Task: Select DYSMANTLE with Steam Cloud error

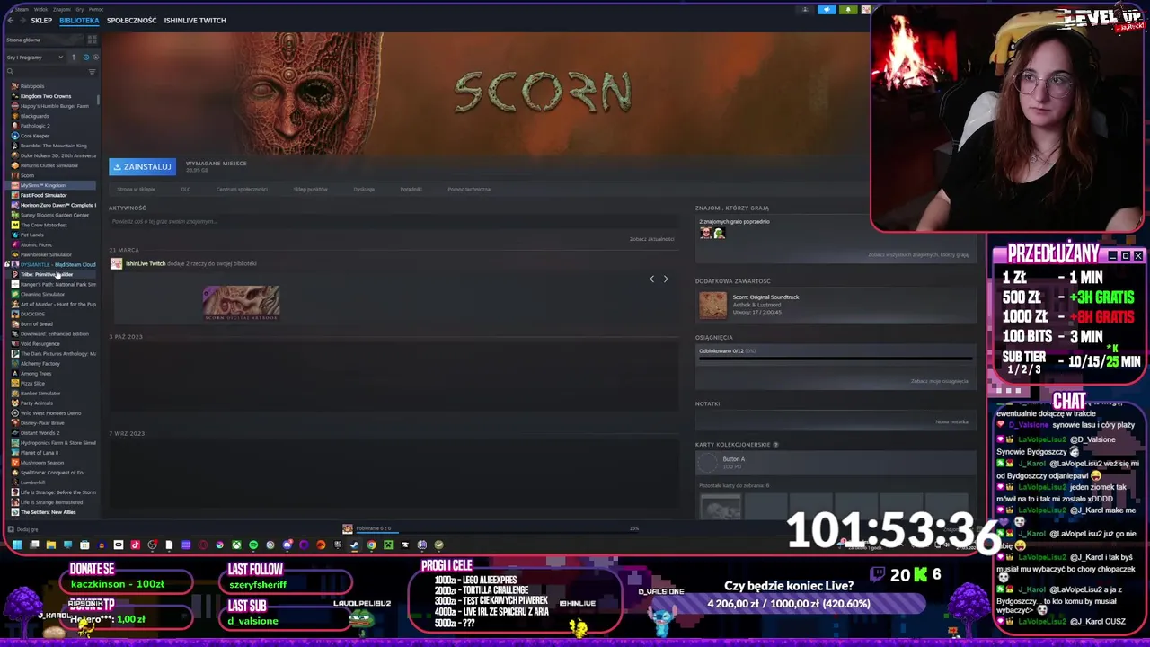Action: tap(54, 264)
